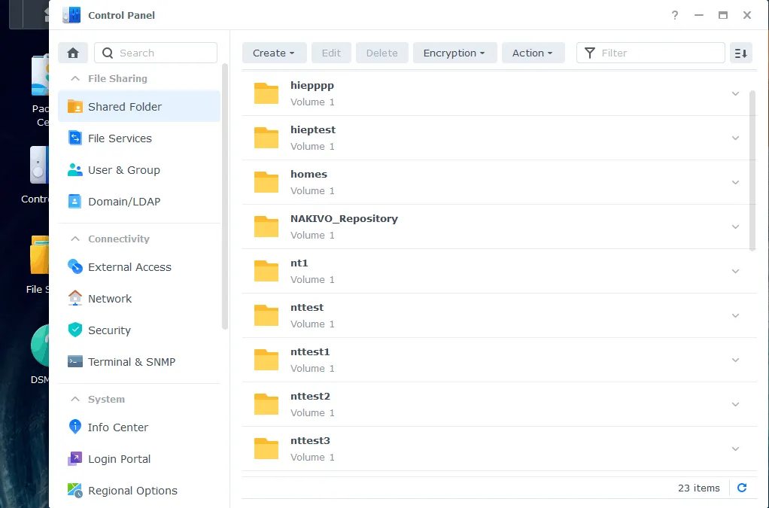Open Terminal & SNMP settings
The width and height of the screenshot is (769, 508).
131,362
